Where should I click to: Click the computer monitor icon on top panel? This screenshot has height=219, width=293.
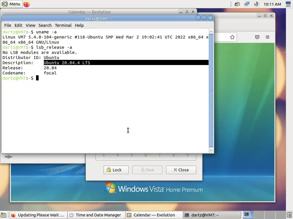pos(288,4)
